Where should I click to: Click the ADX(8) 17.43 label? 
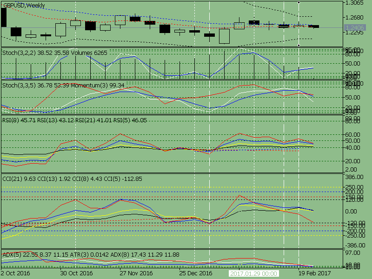point(128,254)
